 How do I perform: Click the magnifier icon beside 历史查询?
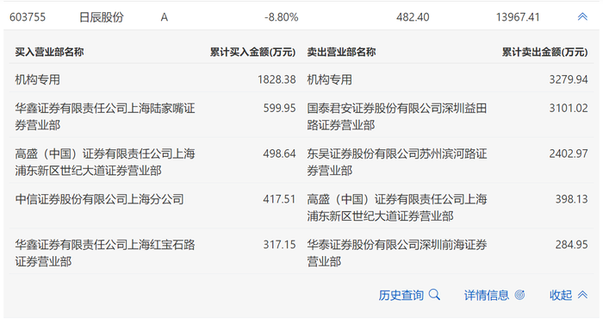[434, 295]
